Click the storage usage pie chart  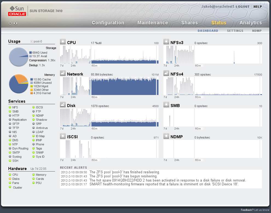(x=19, y=57)
